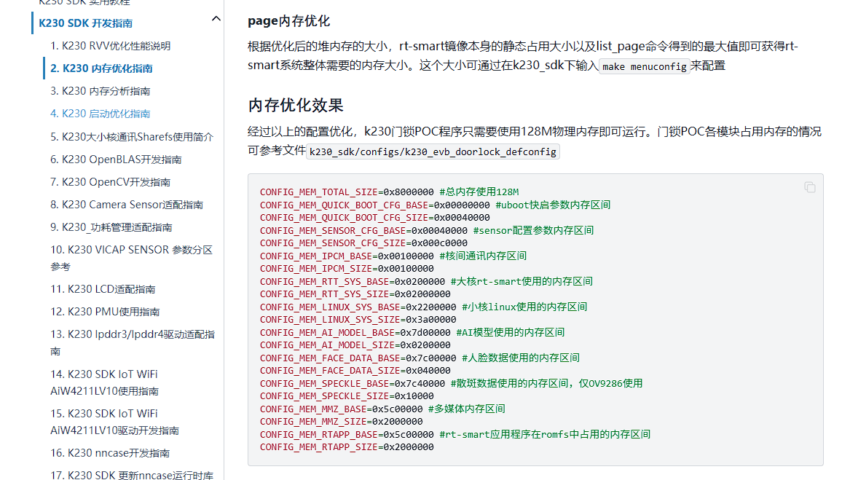842x480 pixels.
Task: Open K230 SDK 开发指南 section link
Action: coord(85,23)
